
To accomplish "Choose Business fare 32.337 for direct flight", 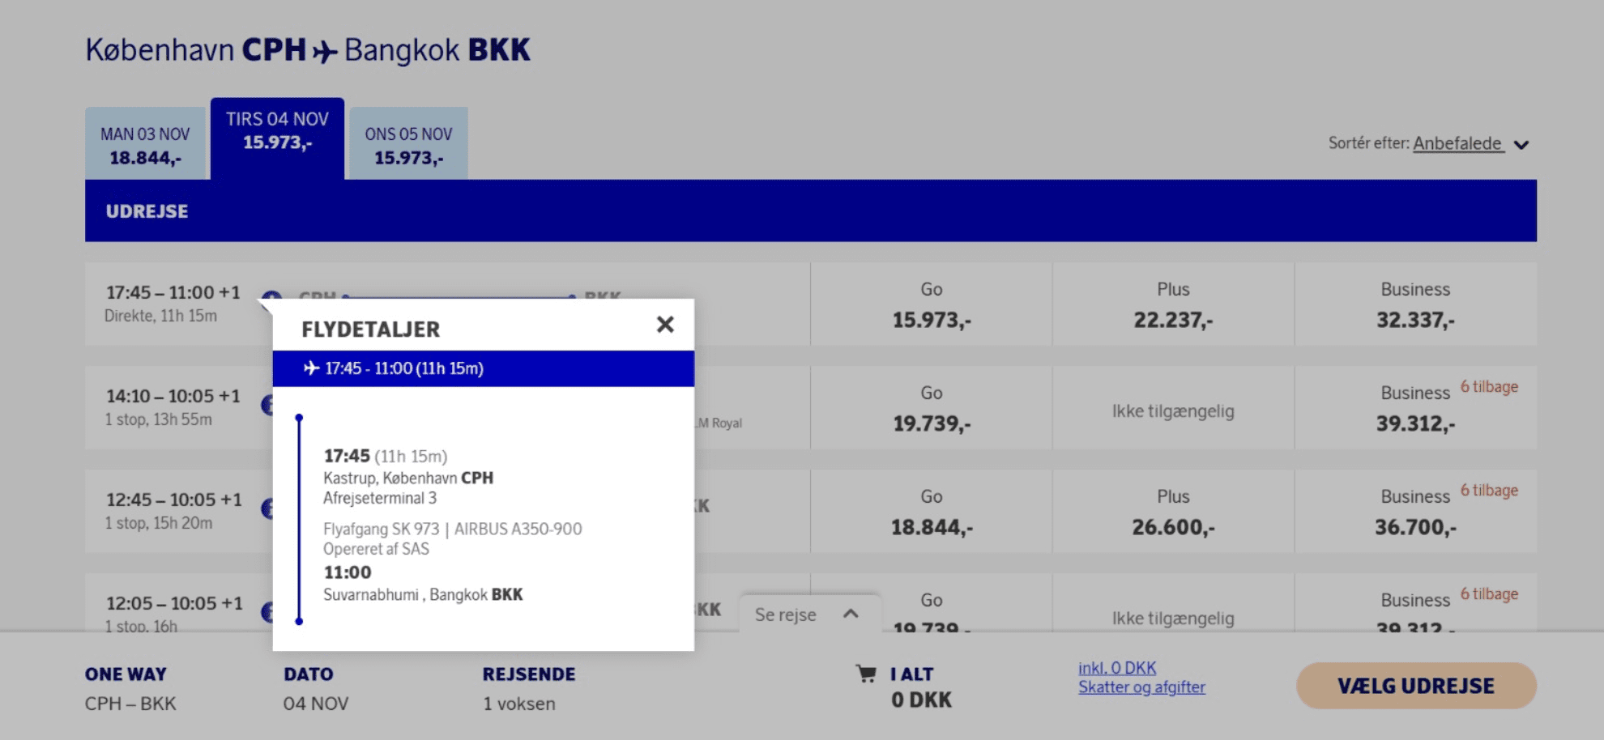I will (1414, 304).
